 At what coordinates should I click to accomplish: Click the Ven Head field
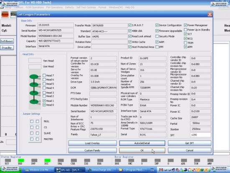click(x=35, y=61)
